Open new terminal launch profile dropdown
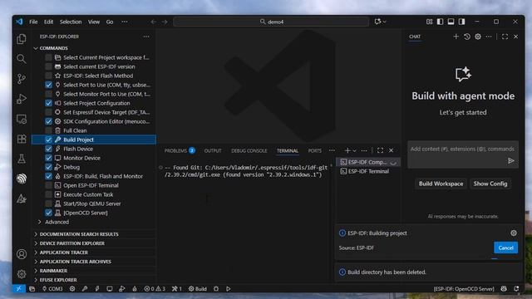This screenshot has width=532, height=299. 355,150
